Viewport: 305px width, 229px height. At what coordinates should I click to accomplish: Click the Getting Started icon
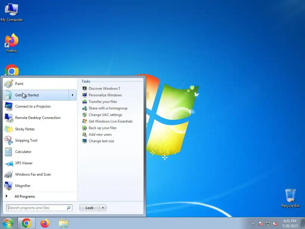[x=8, y=95]
